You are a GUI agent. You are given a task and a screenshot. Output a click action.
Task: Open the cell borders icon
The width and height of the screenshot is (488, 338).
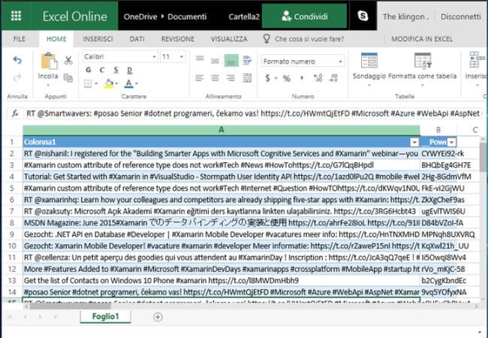88,83
